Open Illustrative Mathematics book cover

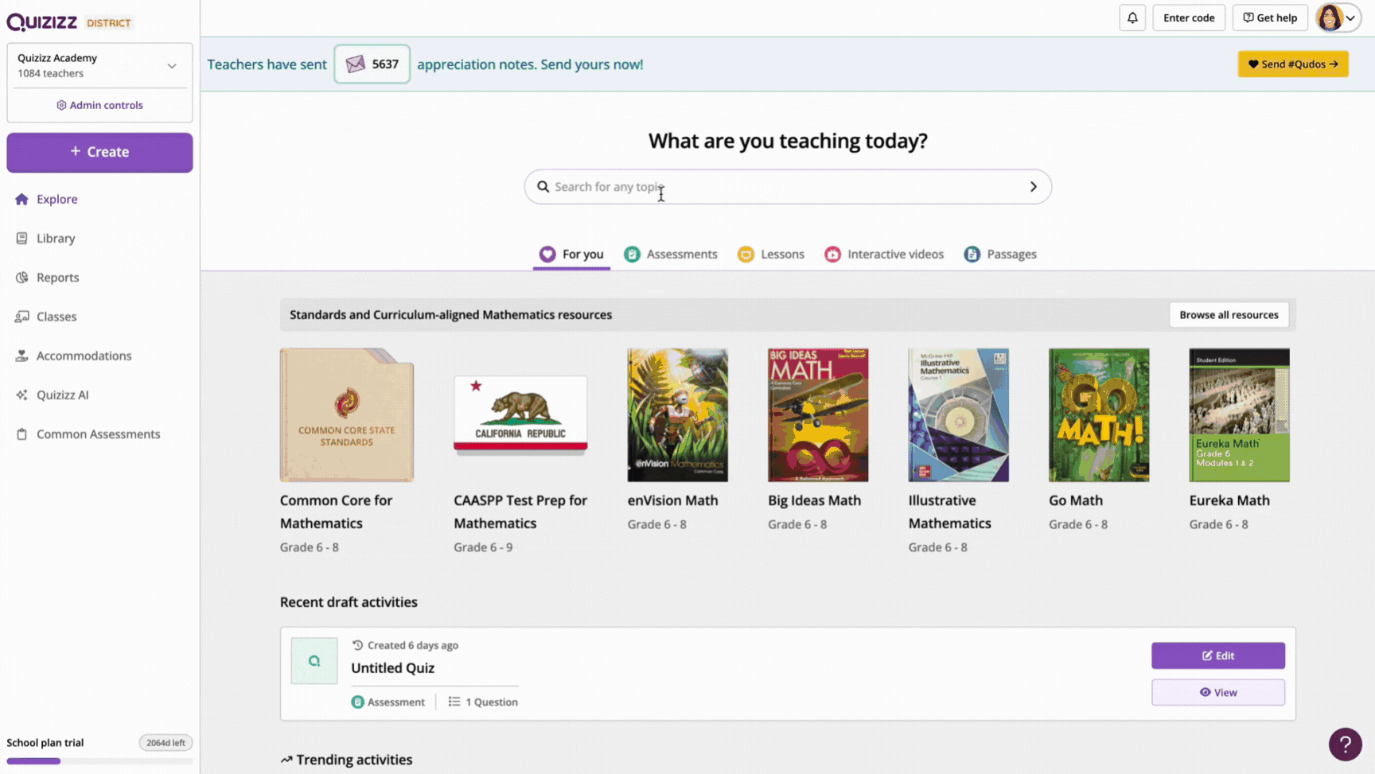click(958, 414)
